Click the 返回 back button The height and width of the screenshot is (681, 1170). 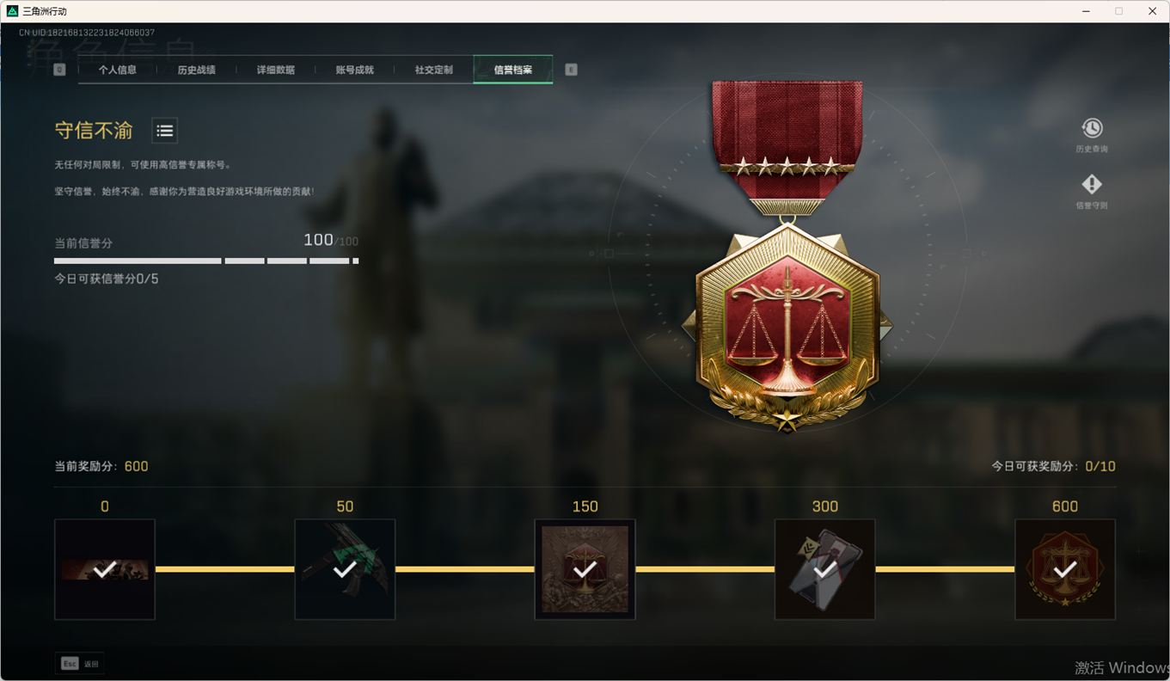click(80, 664)
